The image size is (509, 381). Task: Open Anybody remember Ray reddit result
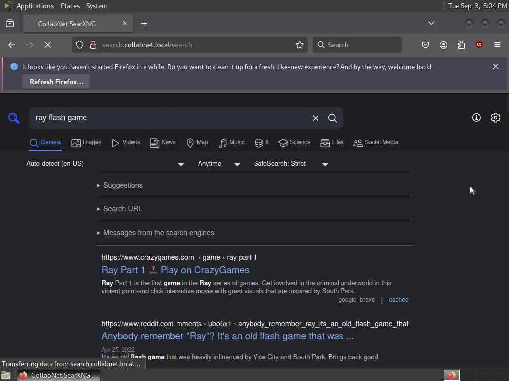coord(228,336)
